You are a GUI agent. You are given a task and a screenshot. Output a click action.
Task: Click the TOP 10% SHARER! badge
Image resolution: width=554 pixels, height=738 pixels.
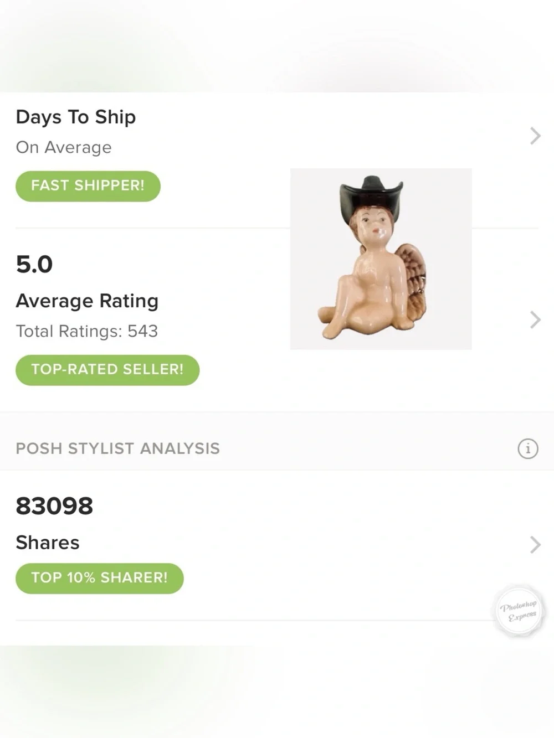point(100,578)
